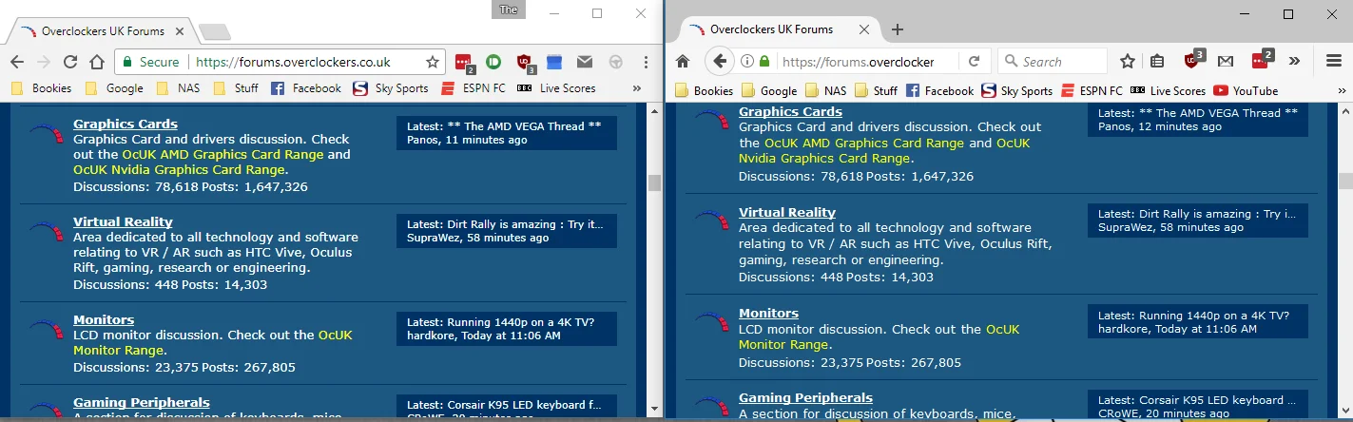Open the ESPN FC bookmark in Chrome
1353x422 pixels.
pyautogui.click(x=473, y=88)
